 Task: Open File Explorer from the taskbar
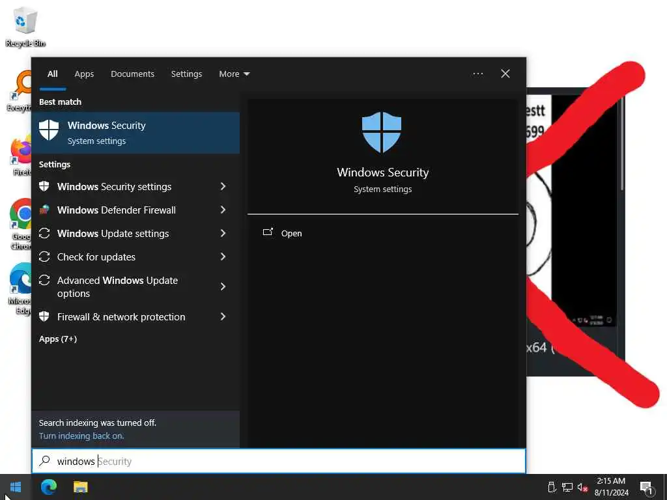80,487
